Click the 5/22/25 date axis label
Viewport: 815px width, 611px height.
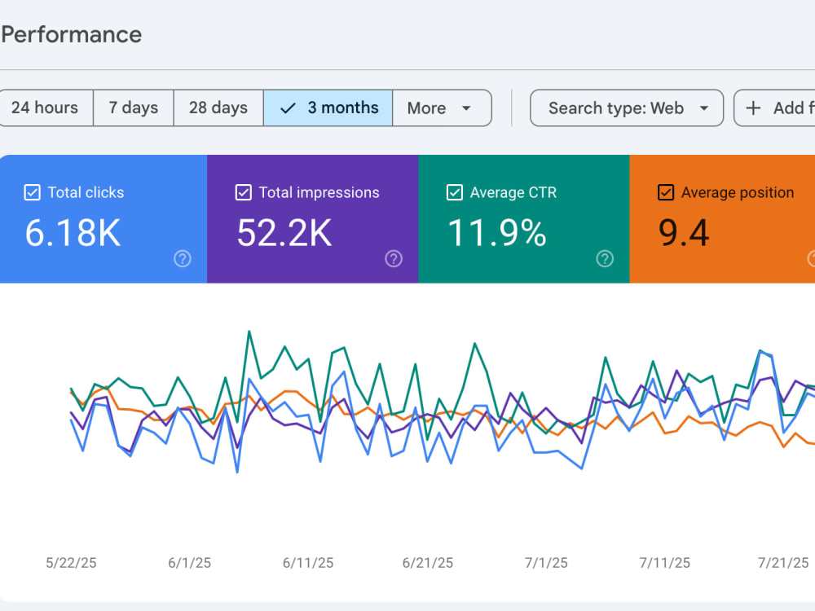coord(71,563)
